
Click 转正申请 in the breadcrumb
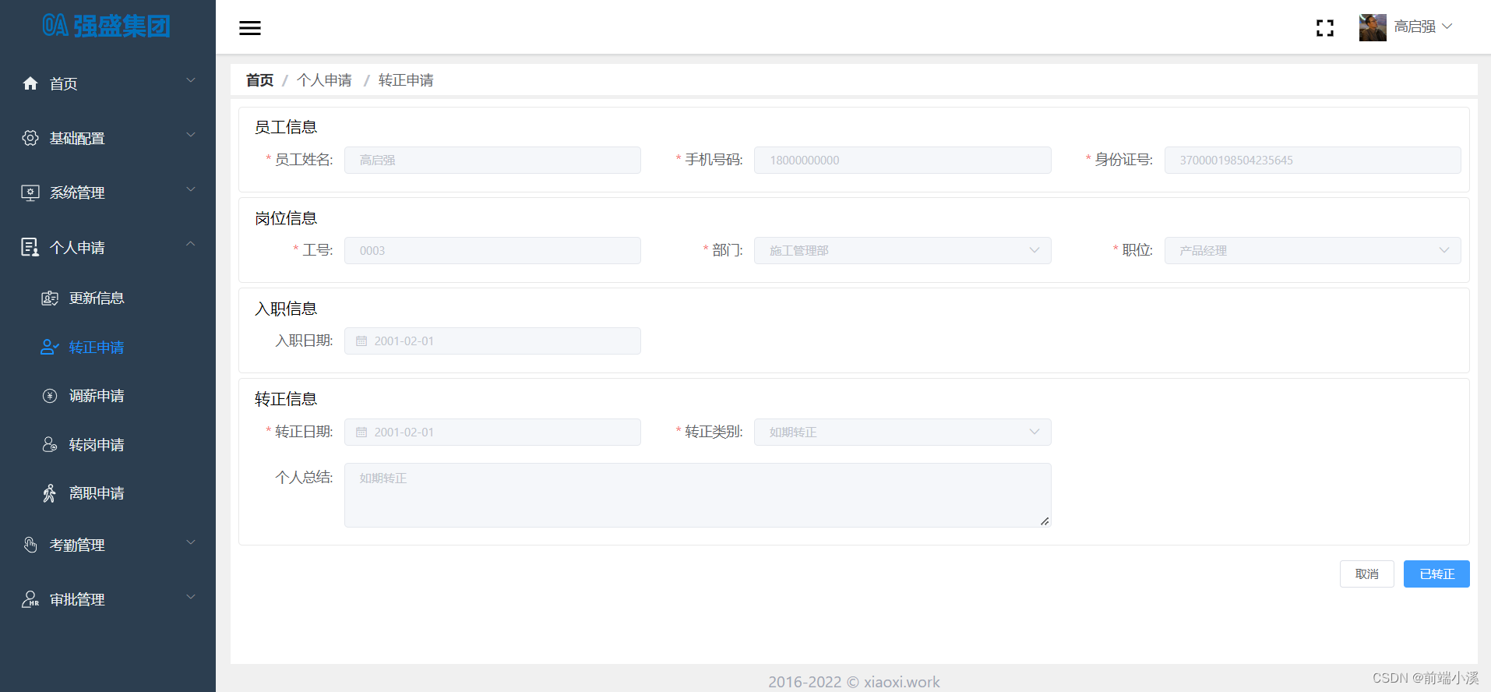coord(406,80)
